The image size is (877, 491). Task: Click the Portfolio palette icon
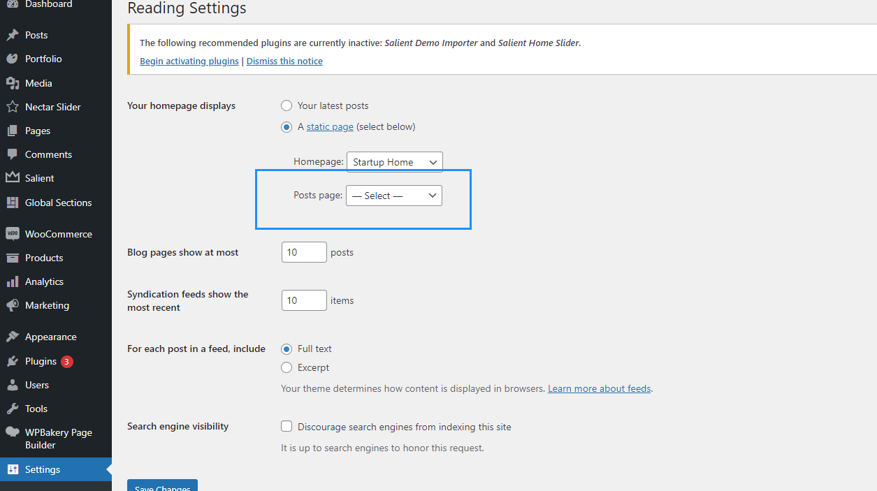point(12,59)
